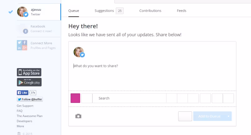Click the profile avatar inside the composer

pyautogui.click(x=79, y=52)
